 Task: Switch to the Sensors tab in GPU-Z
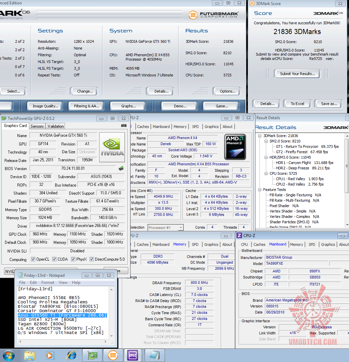(x=37, y=126)
